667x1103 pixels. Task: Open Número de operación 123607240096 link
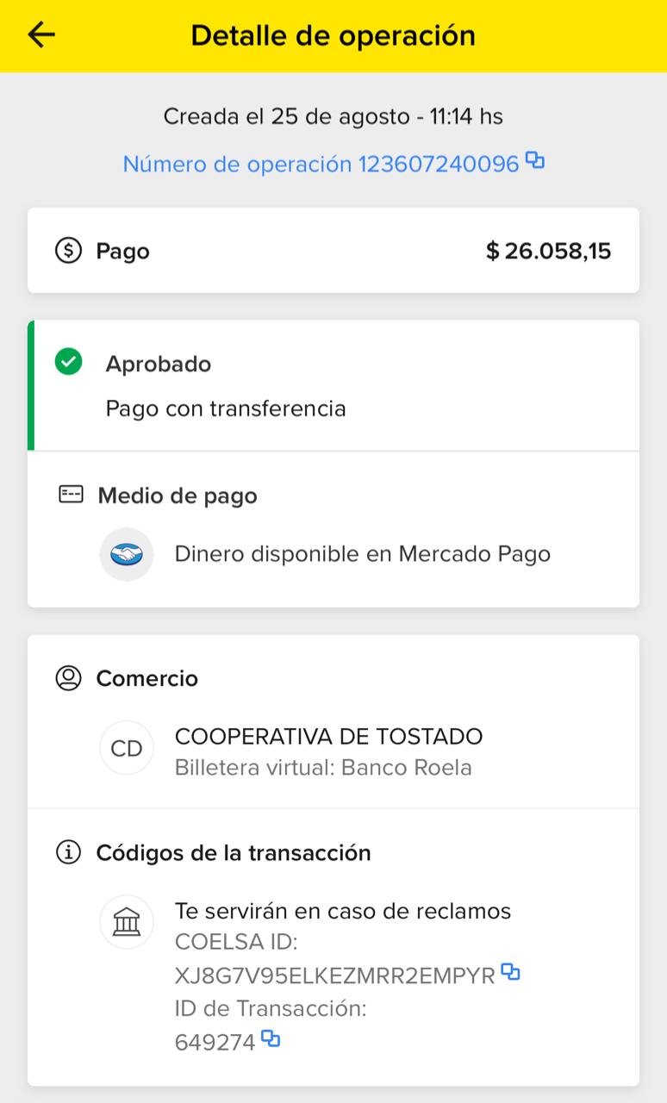[x=321, y=164]
